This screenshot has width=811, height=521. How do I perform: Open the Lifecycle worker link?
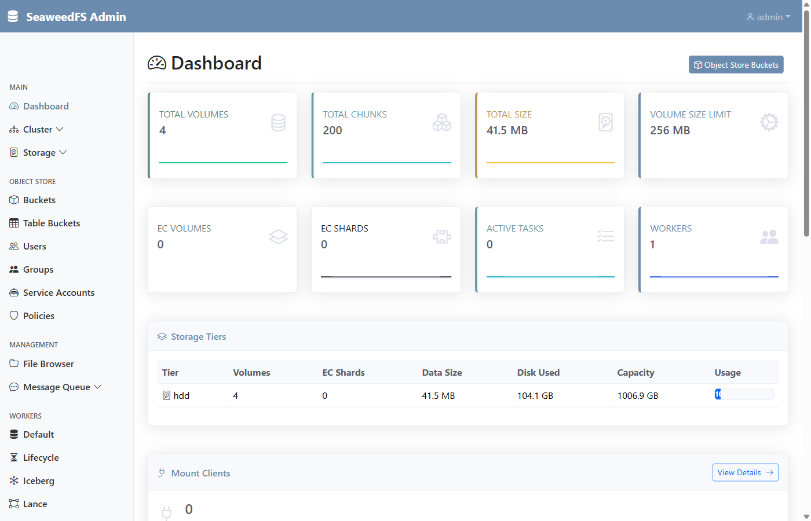[67, 458]
